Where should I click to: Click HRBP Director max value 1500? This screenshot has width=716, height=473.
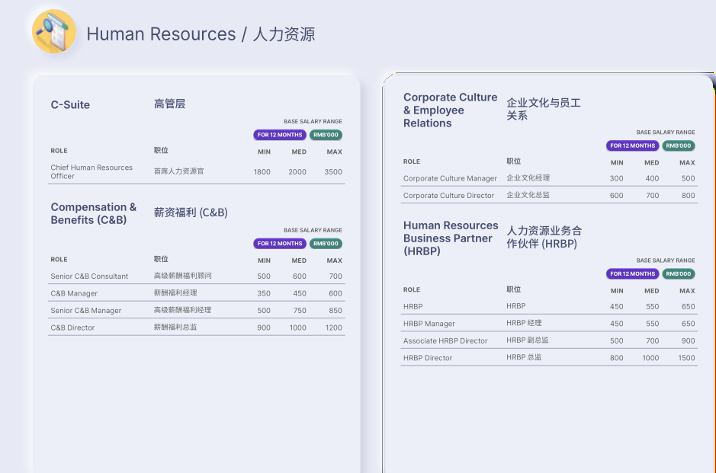click(686, 359)
